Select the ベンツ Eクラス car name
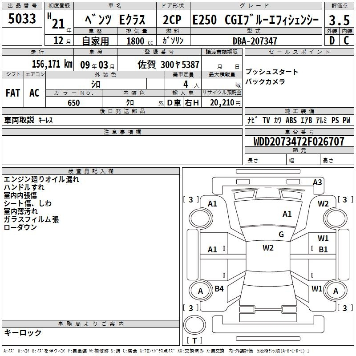Image resolution: width=356 pixels, height=356 pixels. (115, 20)
